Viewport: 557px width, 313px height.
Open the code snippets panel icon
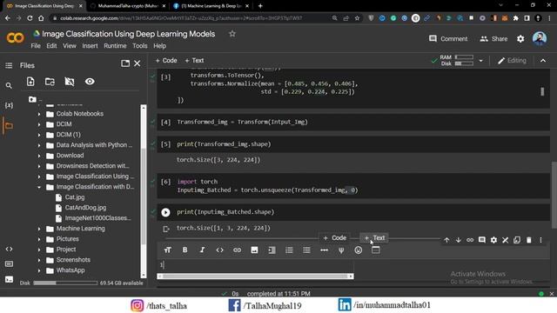pos(9,250)
